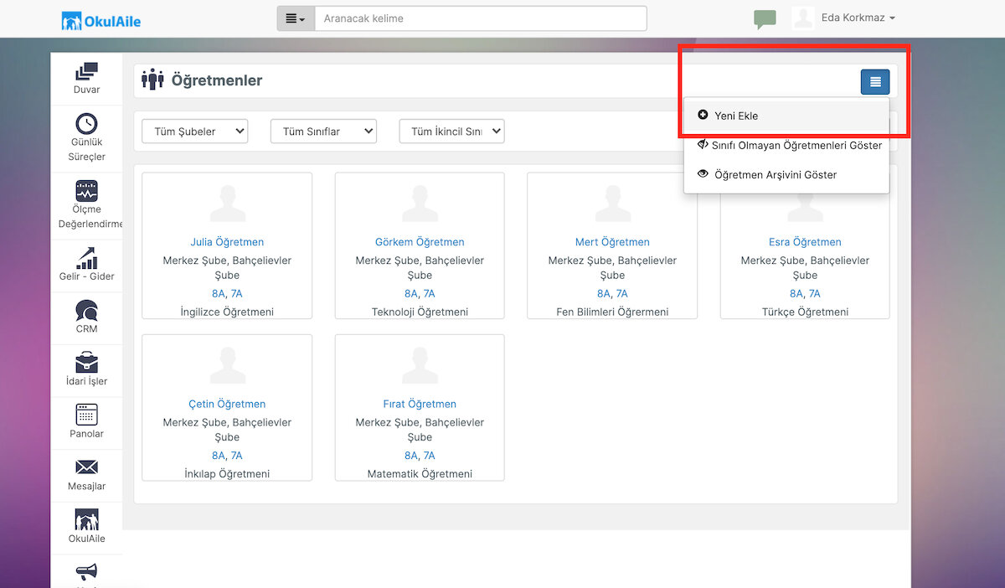Open Julia Öğretmen's profile link
This screenshot has width=1005, height=588.
coord(227,242)
